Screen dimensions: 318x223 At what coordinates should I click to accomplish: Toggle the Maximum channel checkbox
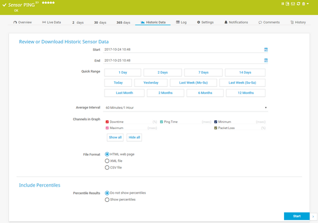(107, 128)
